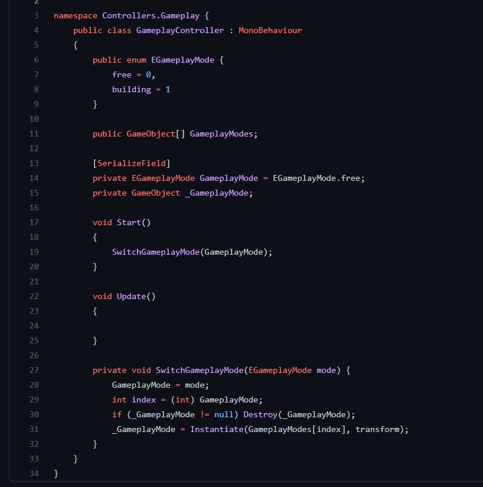Image resolution: width=483 pixels, height=487 pixels.
Task: Click line number 4
Action: [x=36, y=31]
